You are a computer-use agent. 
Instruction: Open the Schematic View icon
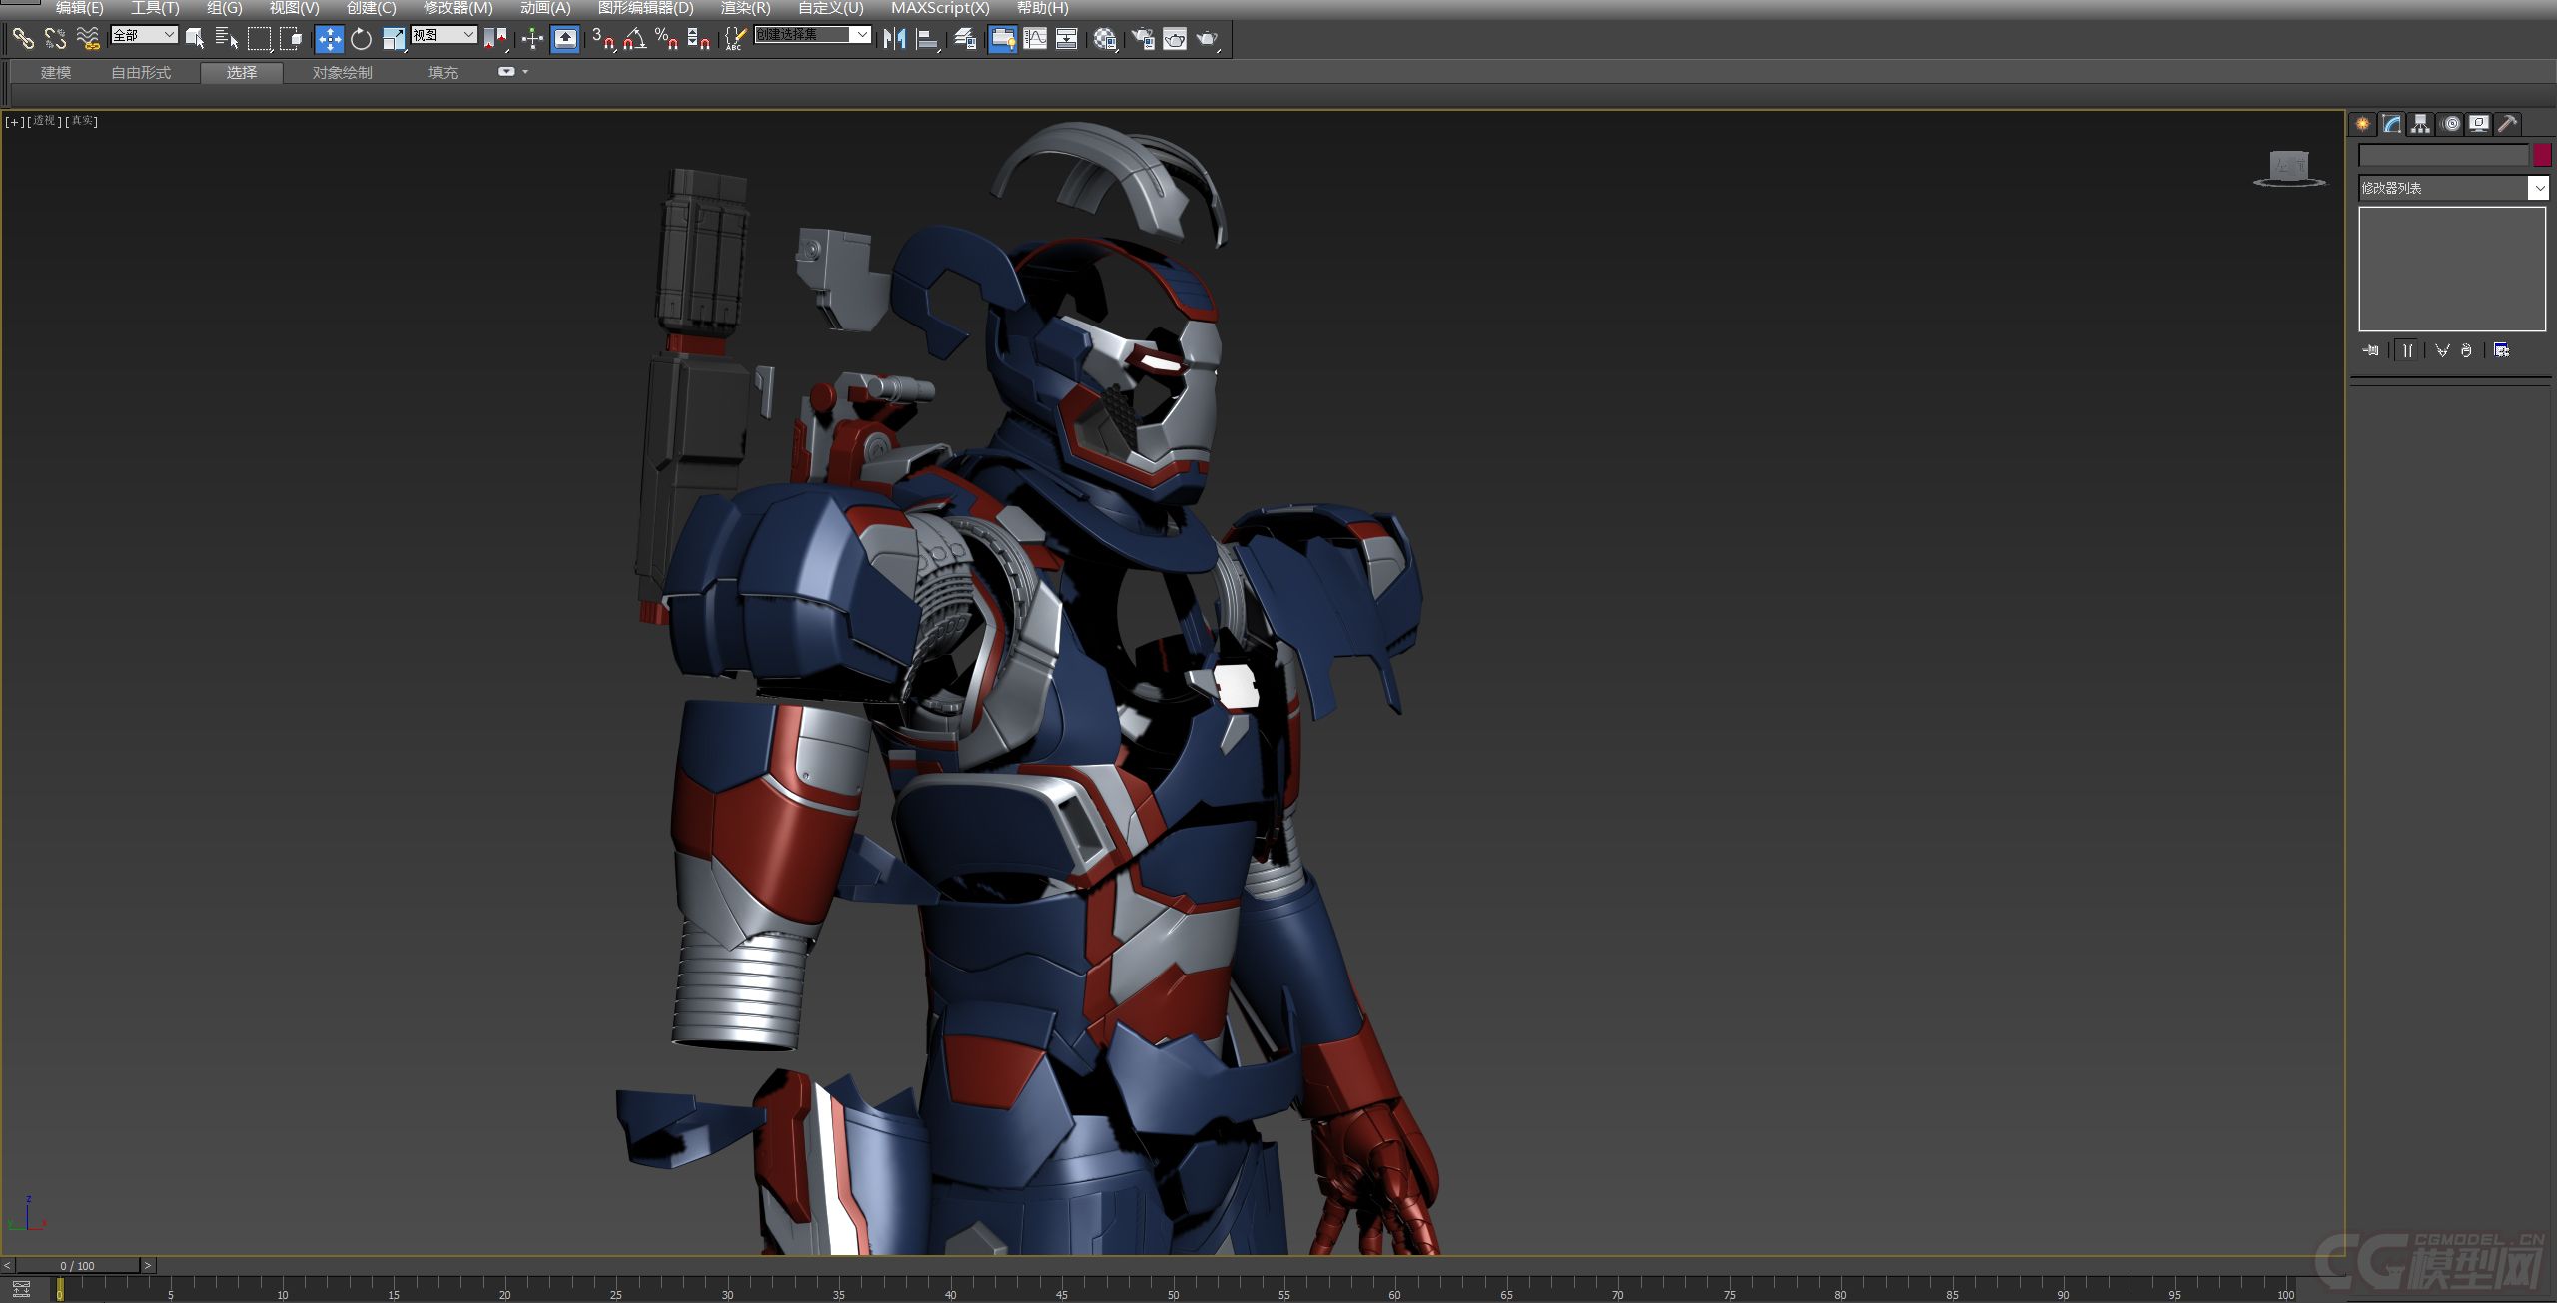point(1067,39)
